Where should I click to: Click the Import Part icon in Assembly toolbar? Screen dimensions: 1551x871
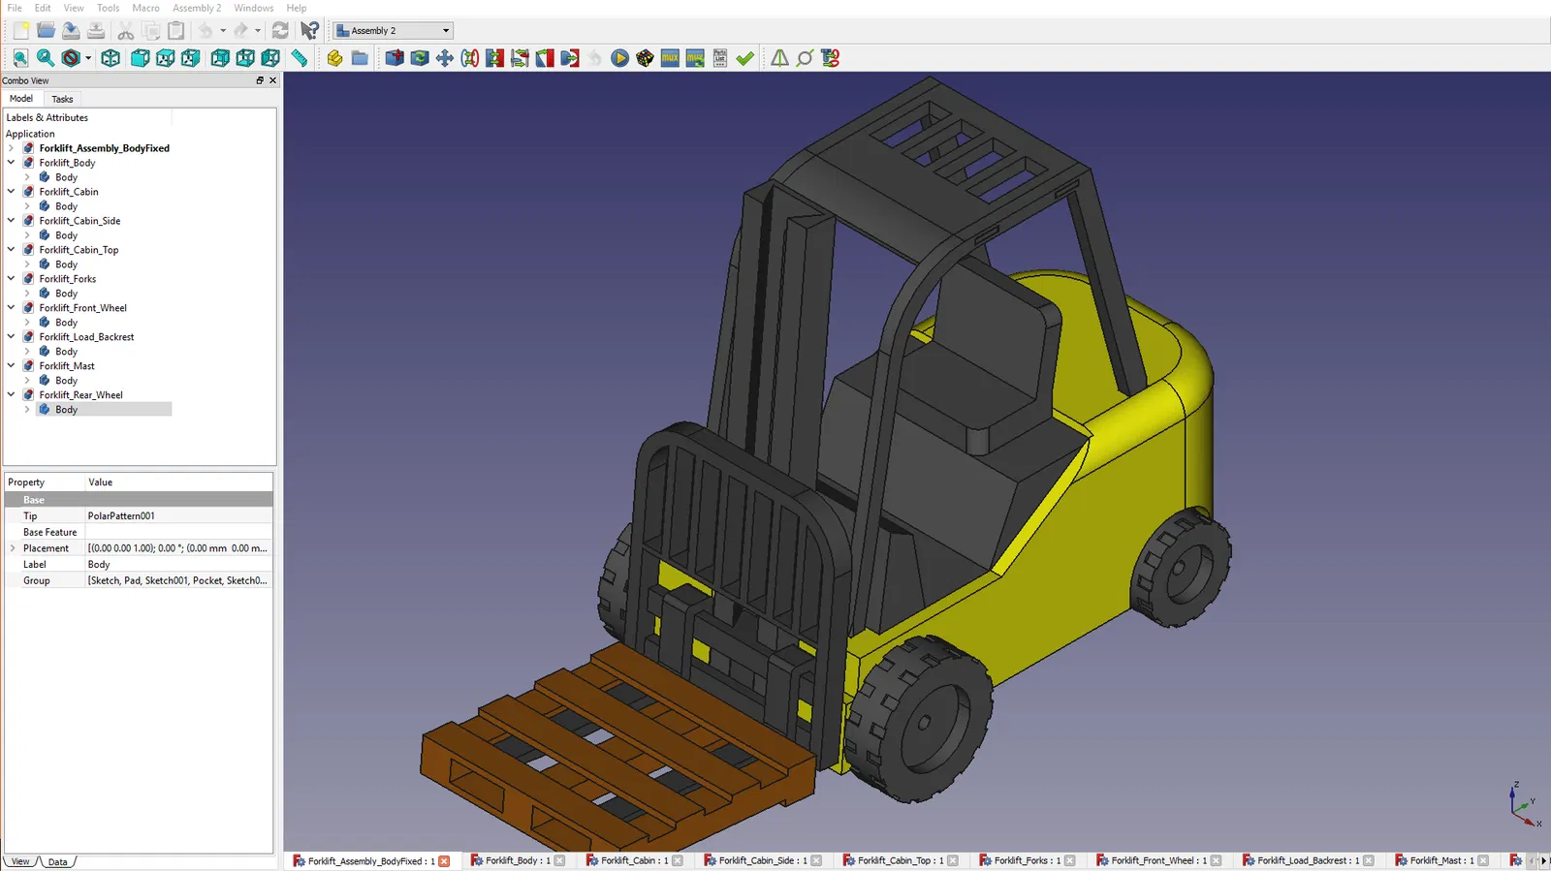tap(395, 58)
